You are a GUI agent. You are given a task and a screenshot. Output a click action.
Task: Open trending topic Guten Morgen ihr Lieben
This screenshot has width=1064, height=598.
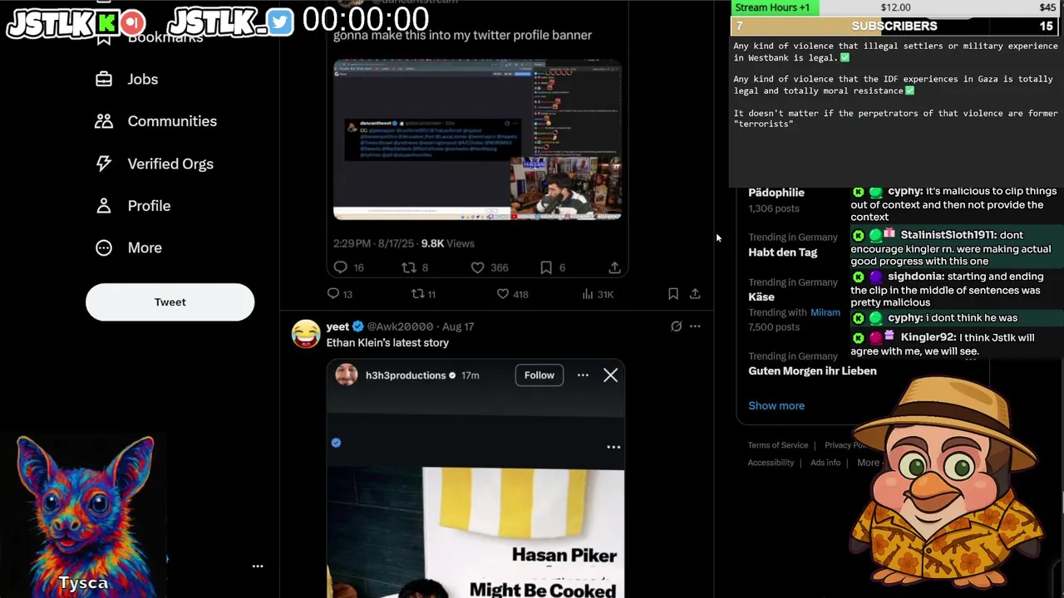[812, 371]
